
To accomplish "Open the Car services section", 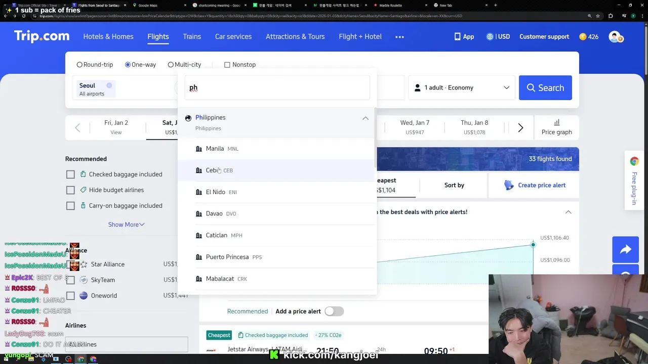I will click(x=233, y=36).
